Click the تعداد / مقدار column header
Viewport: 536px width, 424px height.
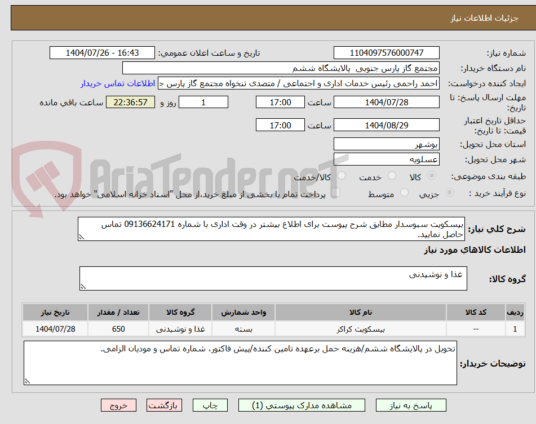[x=118, y=313]
